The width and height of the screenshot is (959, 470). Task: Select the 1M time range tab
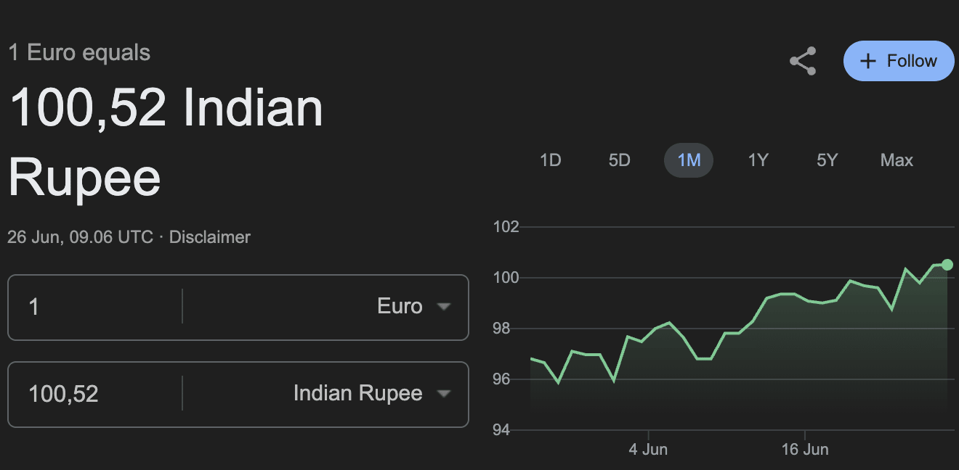click(689, 160)
